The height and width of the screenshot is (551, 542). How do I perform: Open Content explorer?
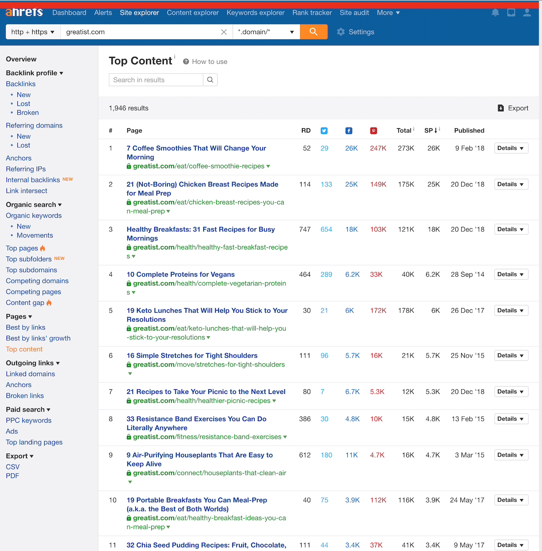click(x=193, y=13)
